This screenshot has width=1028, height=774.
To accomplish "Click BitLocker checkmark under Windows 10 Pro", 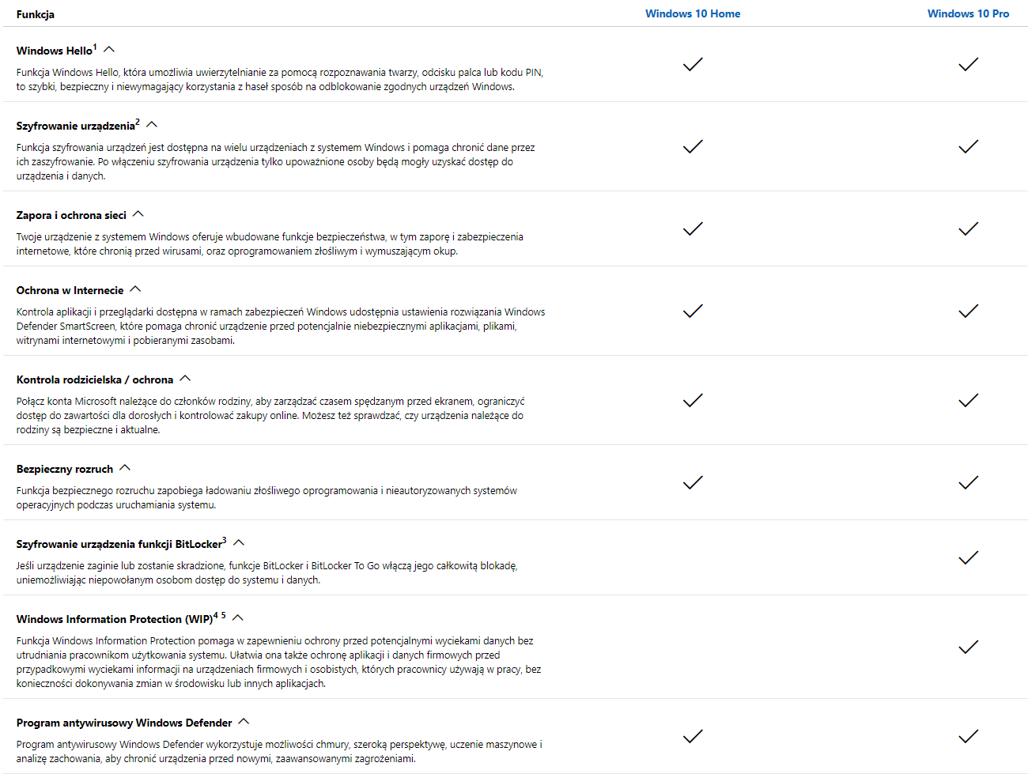I will (x=968, y=558).
